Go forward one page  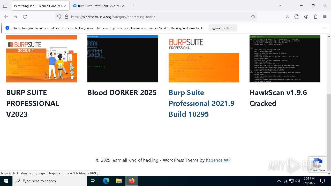pyautogui.click(x=16, y=17)
